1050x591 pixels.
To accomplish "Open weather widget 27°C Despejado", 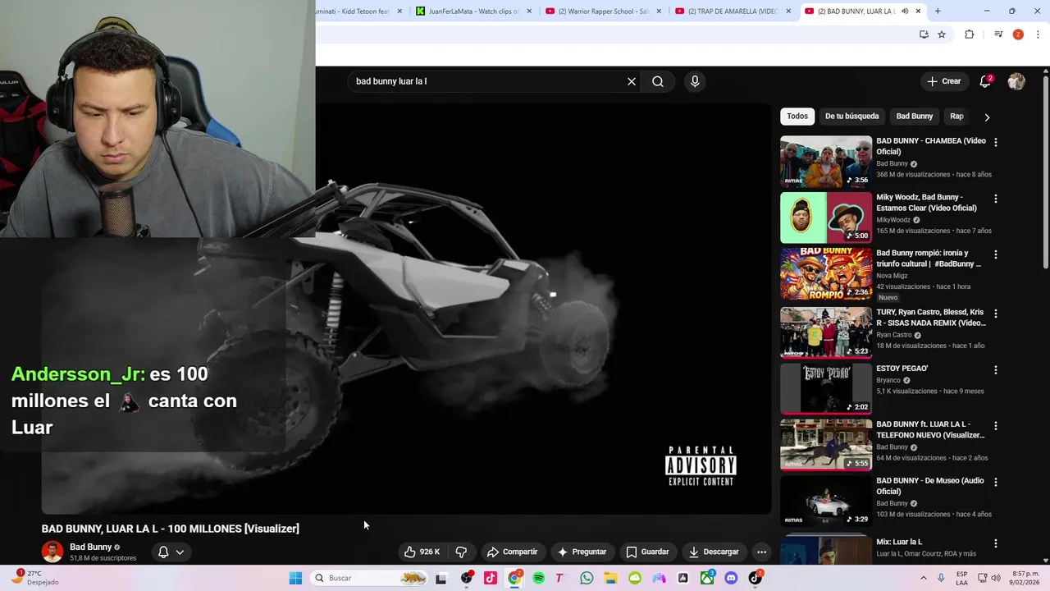I will tap(35, 578).
